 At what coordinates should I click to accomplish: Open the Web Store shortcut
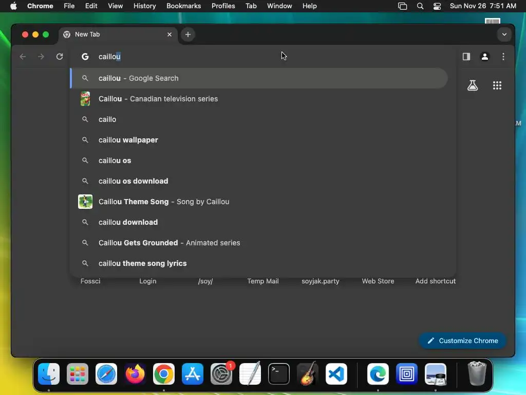pos(378,281)
